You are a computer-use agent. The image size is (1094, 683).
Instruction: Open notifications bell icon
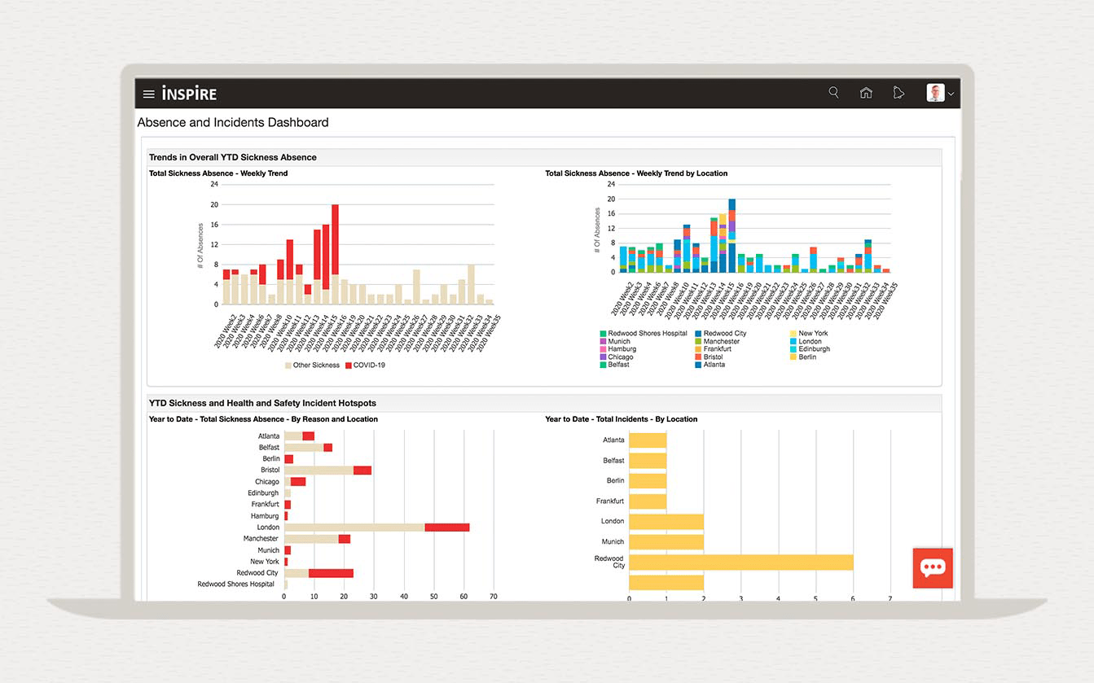[x=898, y=93]
